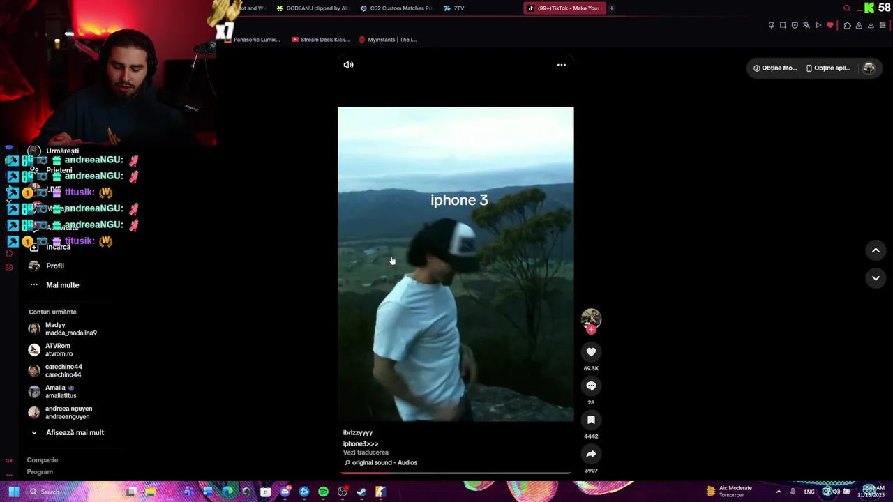This screenshot has width=893, height=502.
Task: Go to the next video with down chevron
Action: (876, 278)
